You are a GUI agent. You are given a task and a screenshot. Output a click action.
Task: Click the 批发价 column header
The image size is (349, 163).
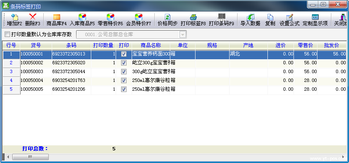(332, 45)
